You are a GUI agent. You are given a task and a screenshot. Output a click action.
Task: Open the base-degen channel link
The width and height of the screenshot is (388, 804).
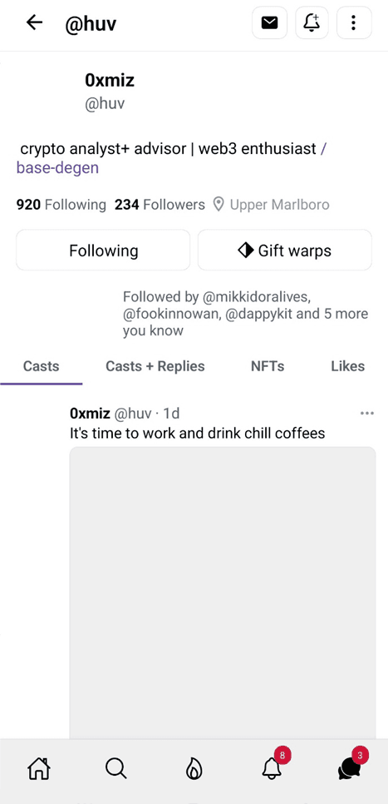pyautogui.click(x=57, y=167)
